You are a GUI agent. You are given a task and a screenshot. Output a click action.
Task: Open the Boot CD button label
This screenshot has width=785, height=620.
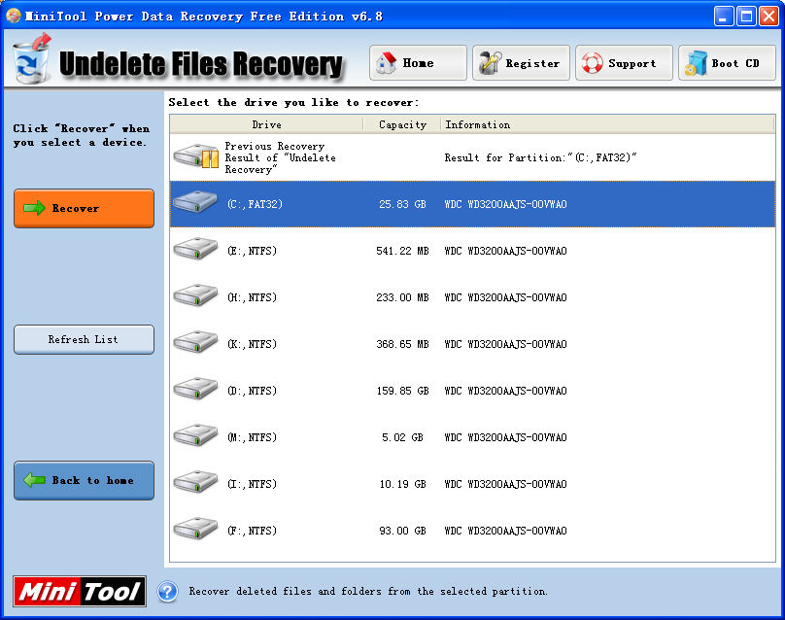(735, 63)
